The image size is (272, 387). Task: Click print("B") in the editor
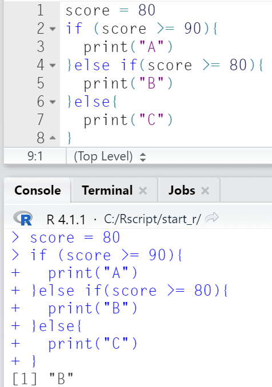128,83
